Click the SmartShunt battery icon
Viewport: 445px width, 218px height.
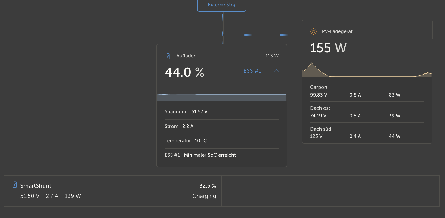(x=15, y=185)
